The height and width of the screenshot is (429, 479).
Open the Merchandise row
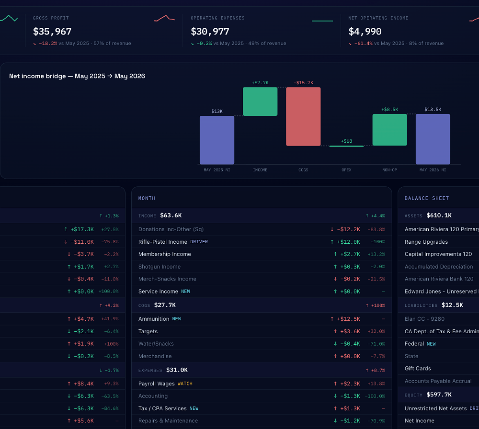tap(262, 356)
